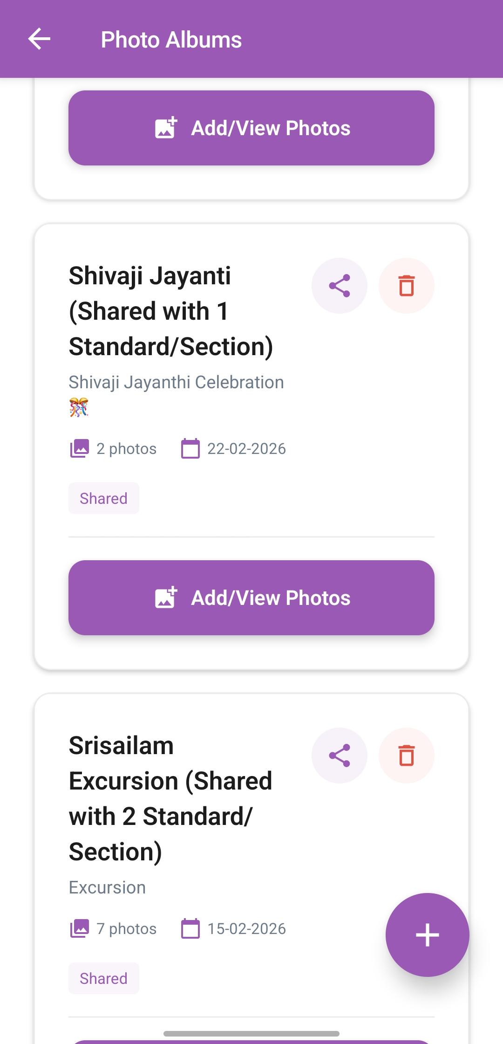Tap the Shivaji Jayanthi Celebration description

(176, 382)
